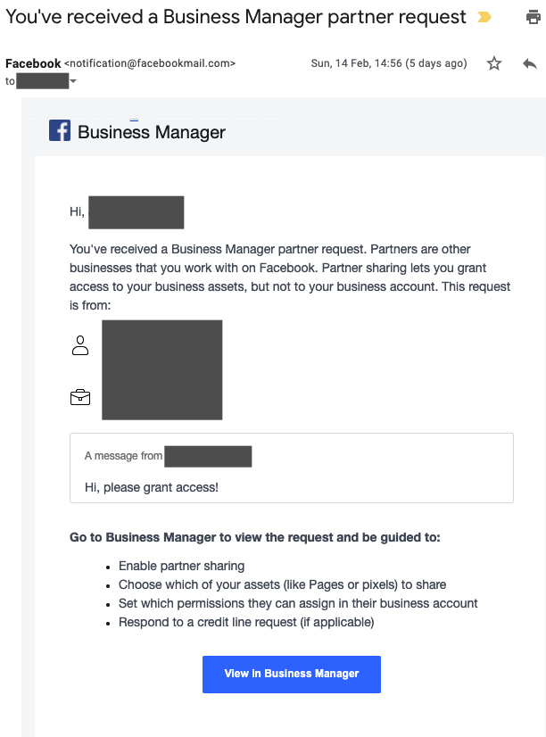Click the email subject heading
Viewport: 546px width, 737px height.
tap(236, 17)
